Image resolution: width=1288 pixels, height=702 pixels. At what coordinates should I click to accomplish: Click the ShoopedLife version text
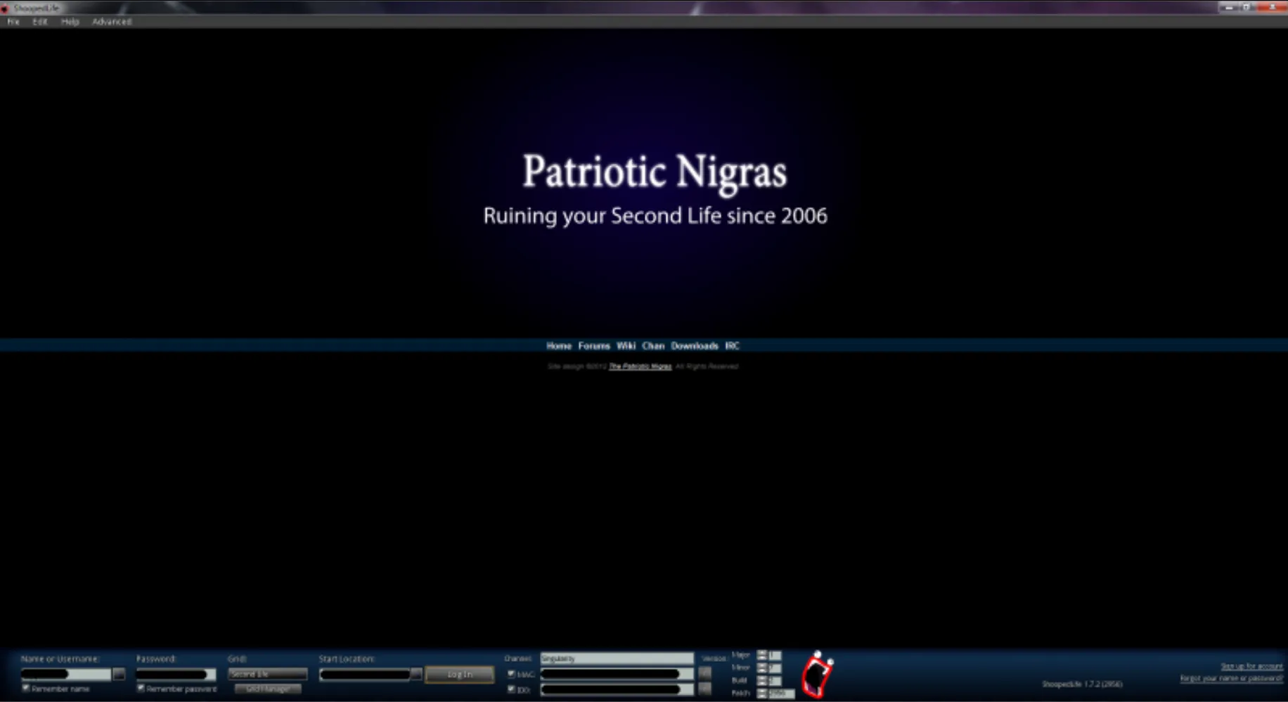coord(1082,684)
